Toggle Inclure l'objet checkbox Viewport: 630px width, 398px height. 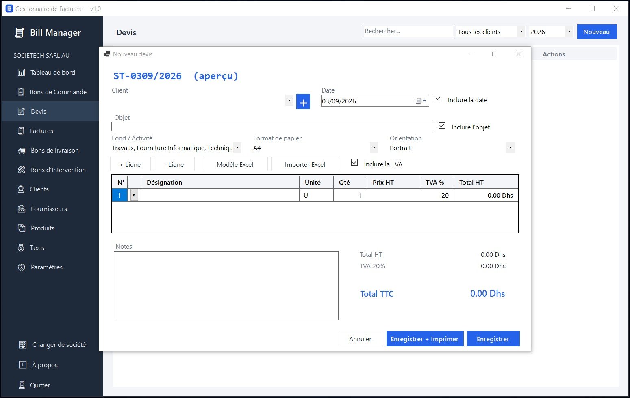point(442,125)
